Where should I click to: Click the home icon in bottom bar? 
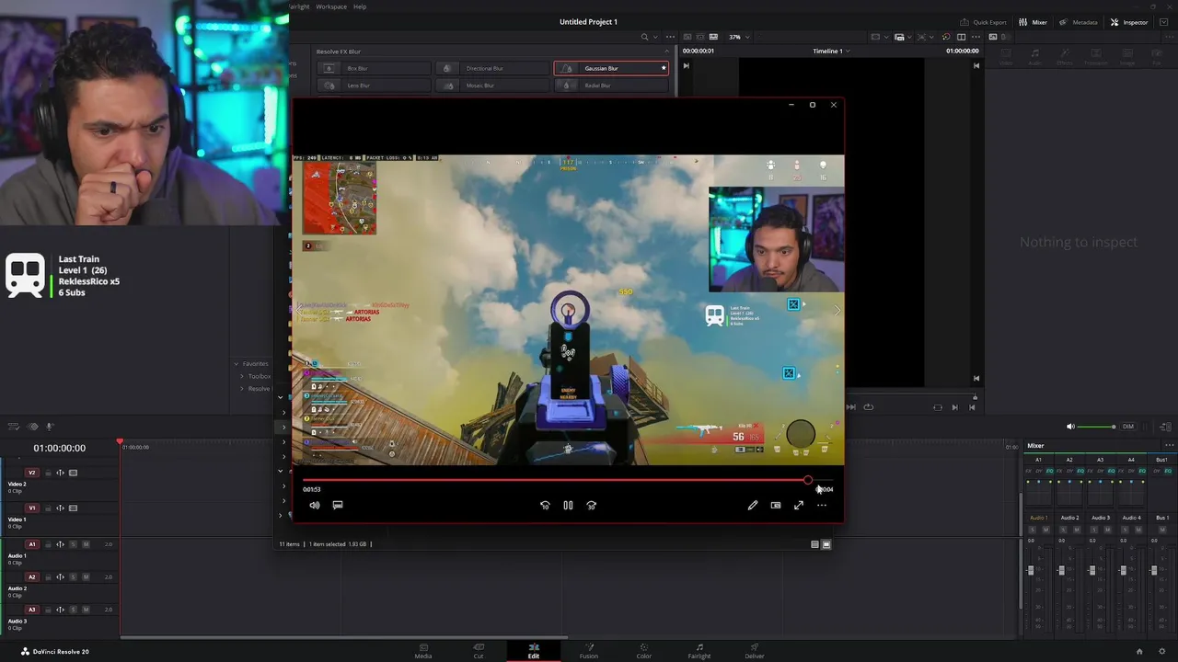[1139, 651]
